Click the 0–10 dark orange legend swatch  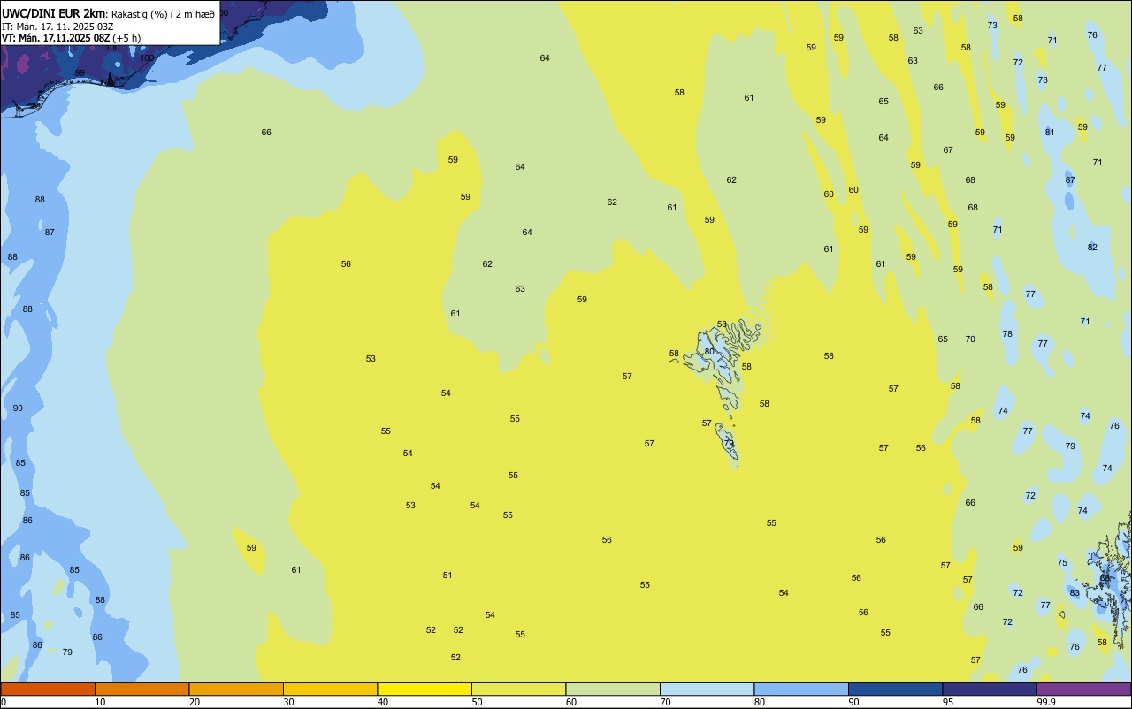(x=48, y=689)
